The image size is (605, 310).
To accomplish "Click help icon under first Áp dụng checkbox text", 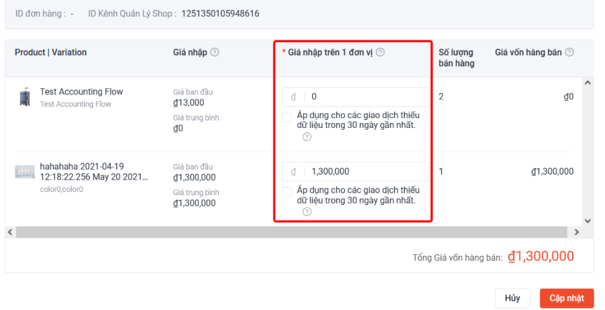I will point(307,137).
